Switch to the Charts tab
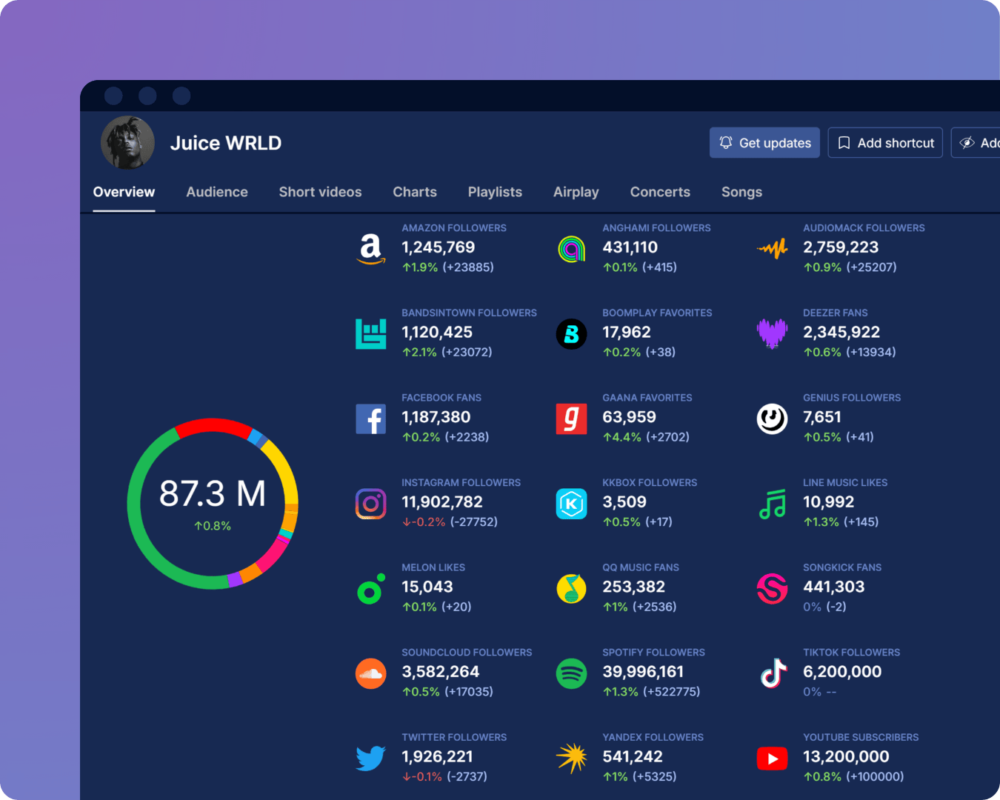Image resolution: width=1000 pixels, height=800 pixels. tap(415, 192)
